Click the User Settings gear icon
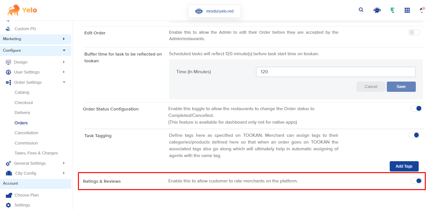The width and height of the screenshot is (429, 210). coord(8,72)
